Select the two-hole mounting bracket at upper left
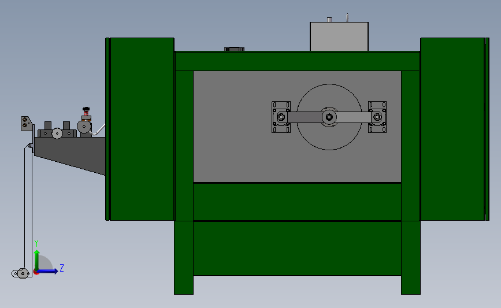Screen dimensions: 501x308 26,124
